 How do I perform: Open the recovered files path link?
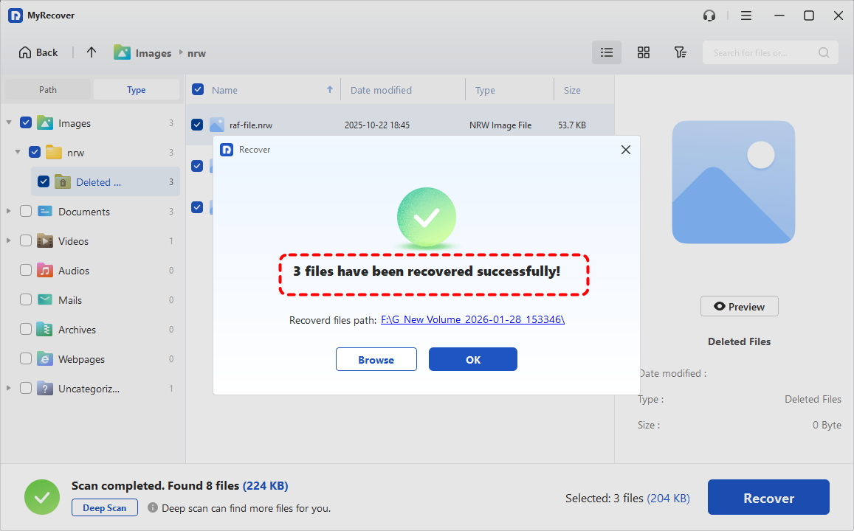click(x=472, y=320)
